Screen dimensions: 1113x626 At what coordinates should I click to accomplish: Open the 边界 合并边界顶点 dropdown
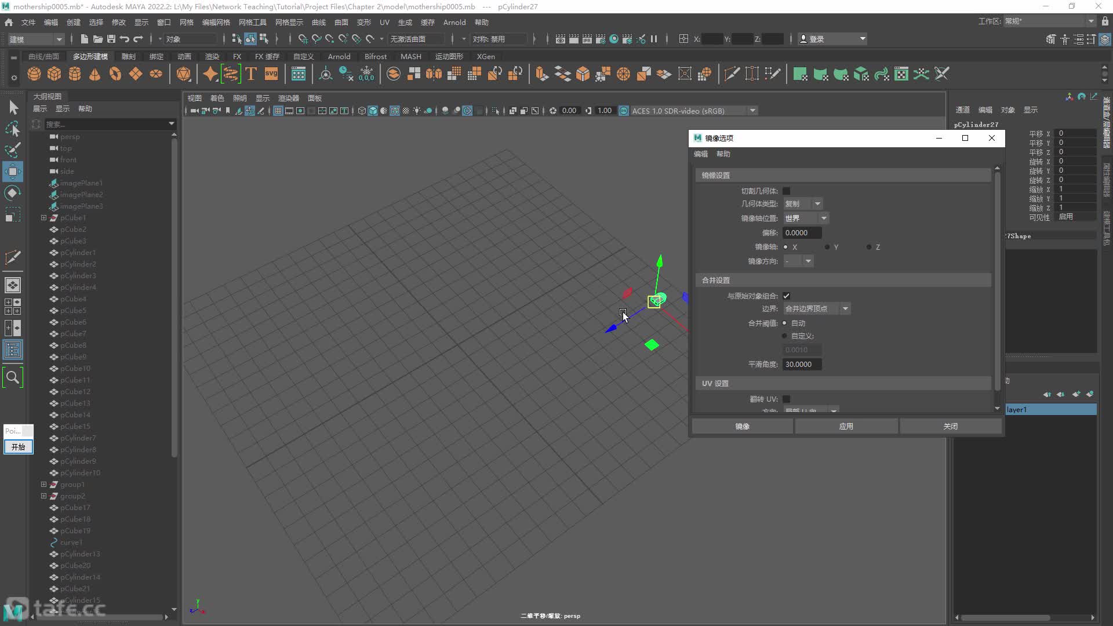tap(817, 308)
